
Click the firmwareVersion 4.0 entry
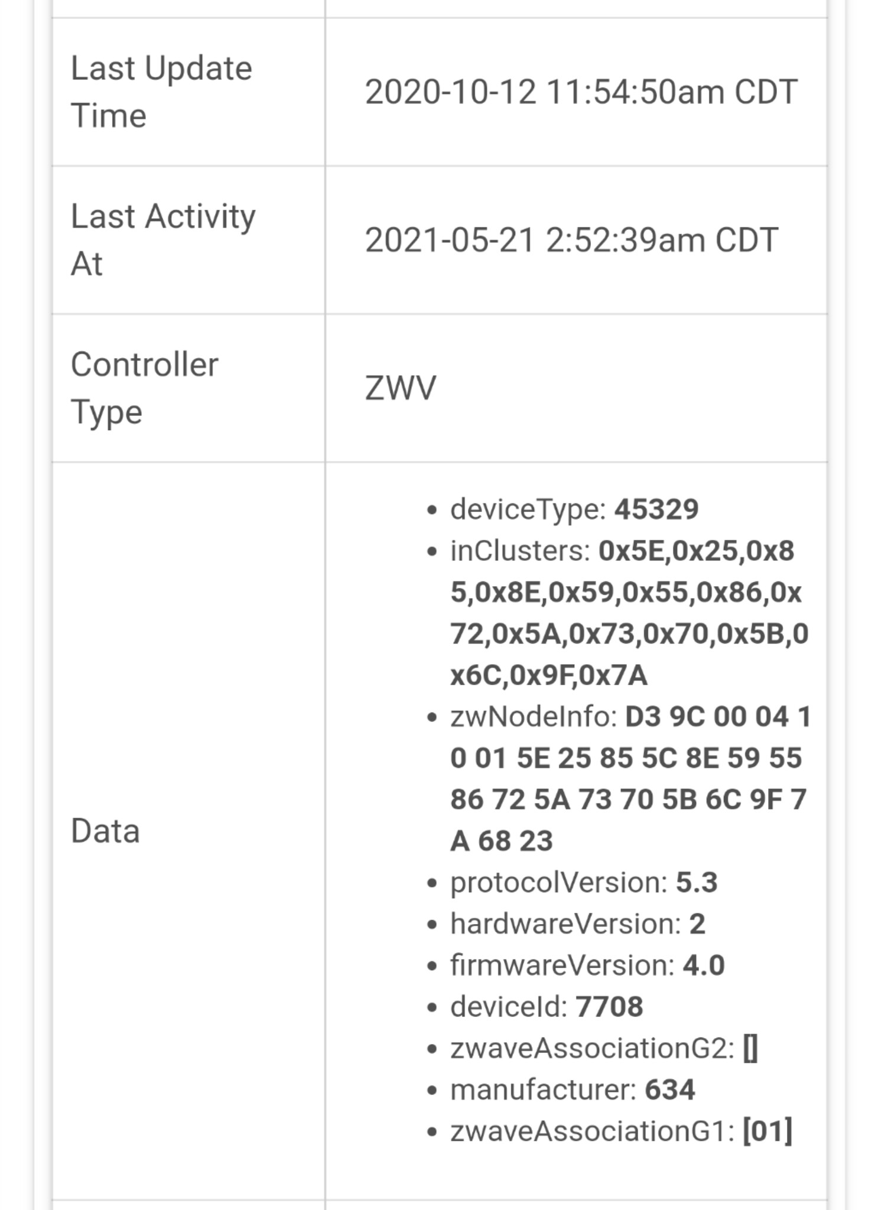(x=587, y=965)
